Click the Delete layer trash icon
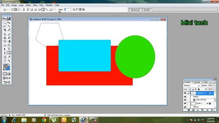The image size is (219, 123). [212, 110]
